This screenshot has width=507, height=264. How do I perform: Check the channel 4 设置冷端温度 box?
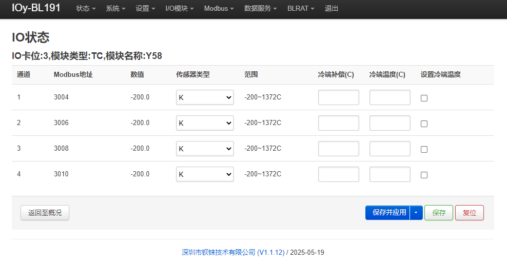(x=424, y=175)
